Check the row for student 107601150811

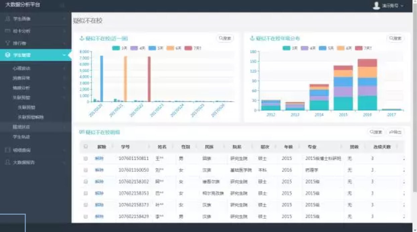tap(86, 159)
